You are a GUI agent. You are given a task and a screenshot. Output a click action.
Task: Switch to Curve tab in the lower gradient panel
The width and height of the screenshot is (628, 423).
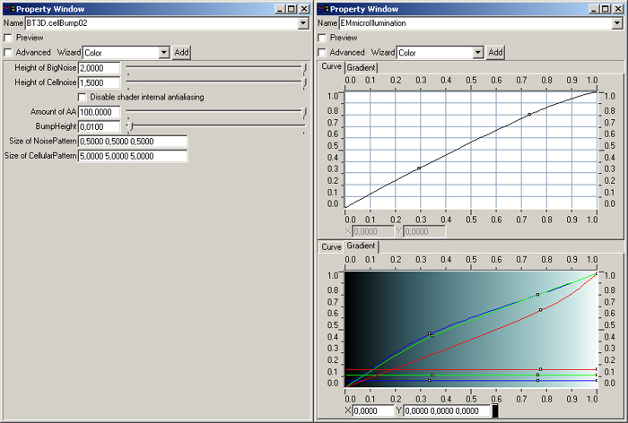point(331,246)
